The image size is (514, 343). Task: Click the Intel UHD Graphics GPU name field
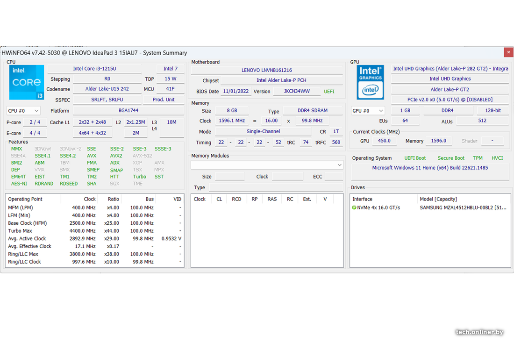(450, 79)
